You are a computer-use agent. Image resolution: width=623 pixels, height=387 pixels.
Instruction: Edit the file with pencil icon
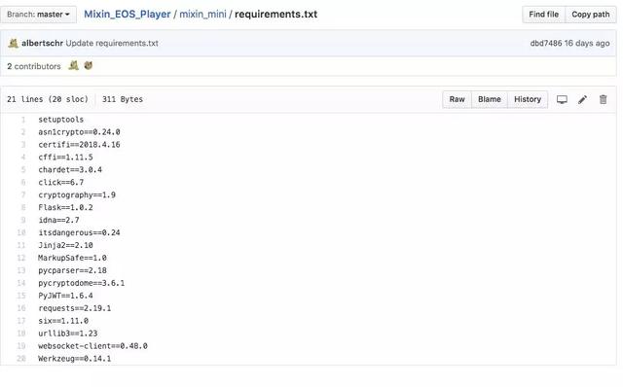[x=582, y=99]
